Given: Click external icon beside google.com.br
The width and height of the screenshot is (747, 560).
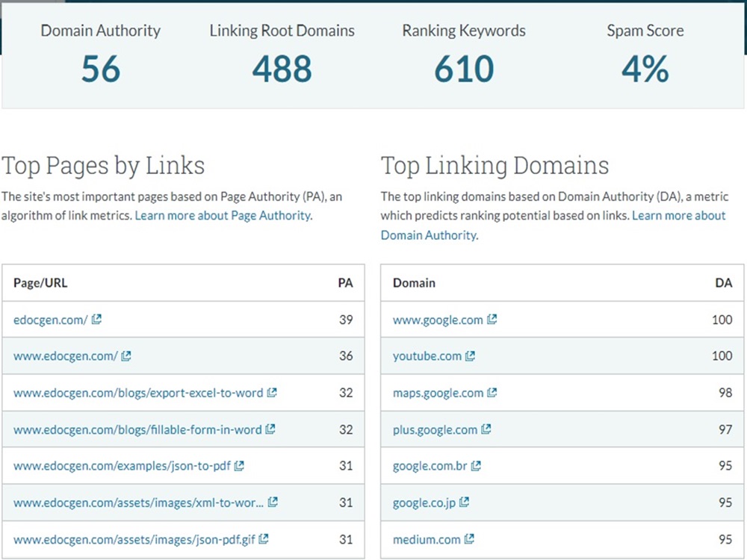Looking at the screenshot, I should (476, 466).
